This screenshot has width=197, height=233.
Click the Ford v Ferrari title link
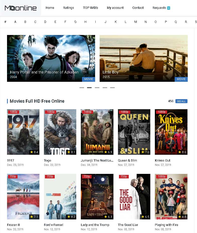point(53,225)
